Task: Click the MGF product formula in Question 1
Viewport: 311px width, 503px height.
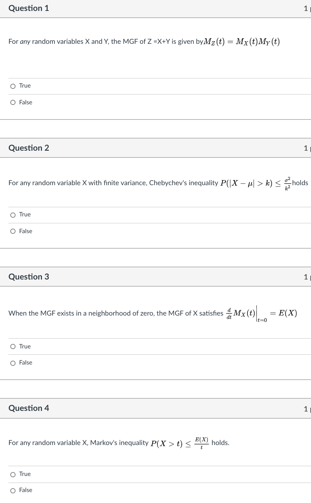Action: 242,42
